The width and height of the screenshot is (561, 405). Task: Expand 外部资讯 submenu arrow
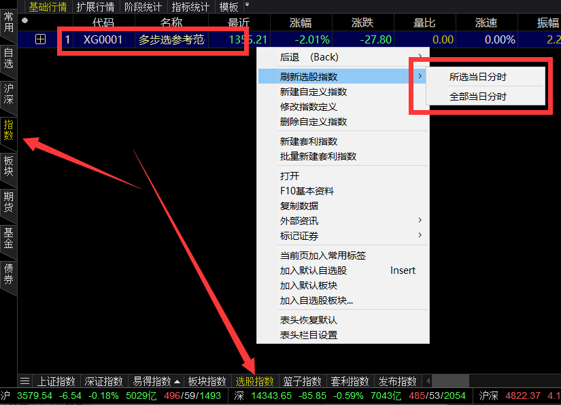[x=420, y=220]
